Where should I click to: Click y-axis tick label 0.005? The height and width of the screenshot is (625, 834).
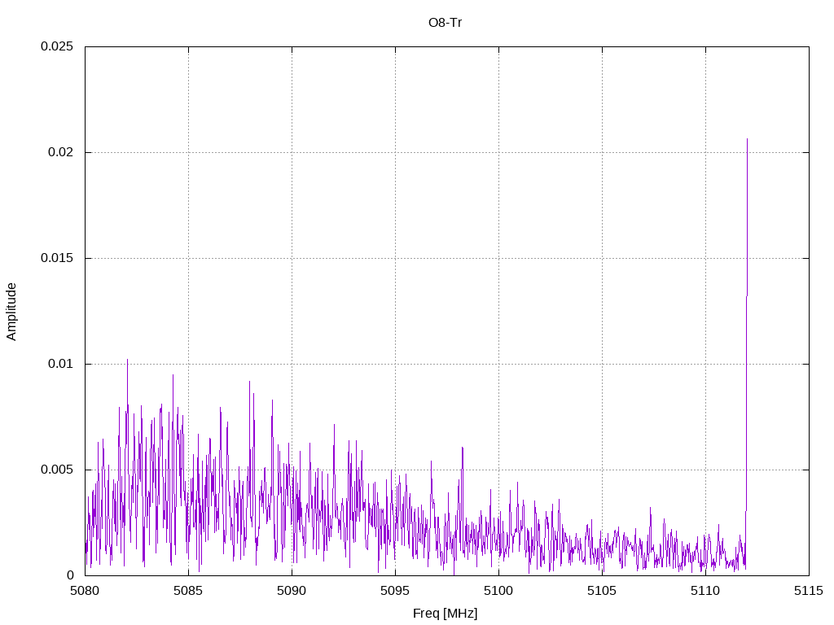pos(57,470)
